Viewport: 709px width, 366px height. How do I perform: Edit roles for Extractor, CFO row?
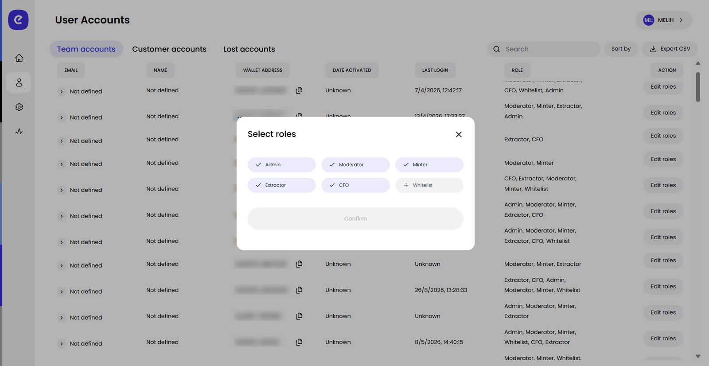tap(663, 136)
